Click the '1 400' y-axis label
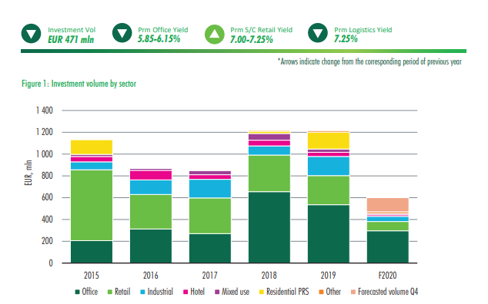 (x=45, y=111)
